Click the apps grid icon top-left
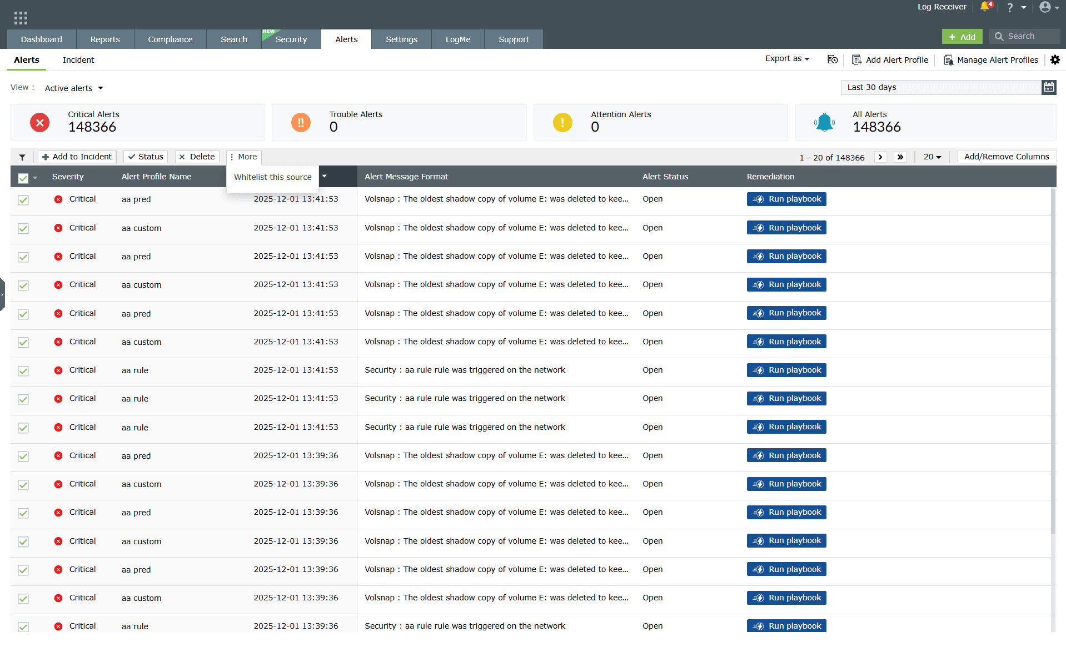 point(21,17)
